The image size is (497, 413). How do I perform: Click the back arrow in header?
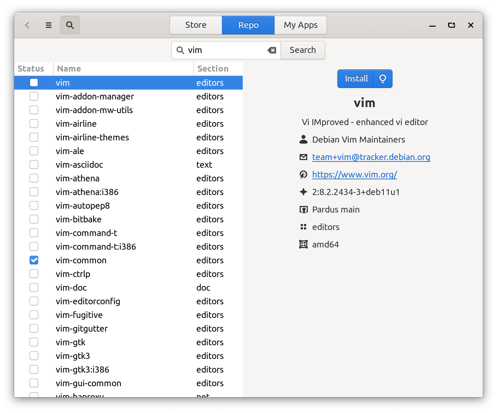coord(27,25)
